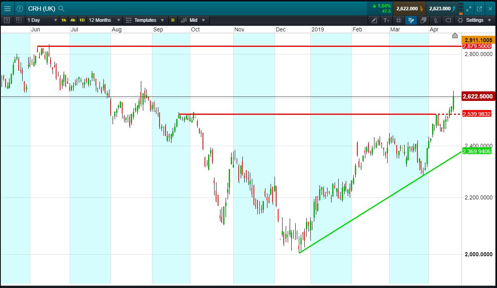Select the 1D quick interval button
The image size is (497, 288).
click(82, 20)
